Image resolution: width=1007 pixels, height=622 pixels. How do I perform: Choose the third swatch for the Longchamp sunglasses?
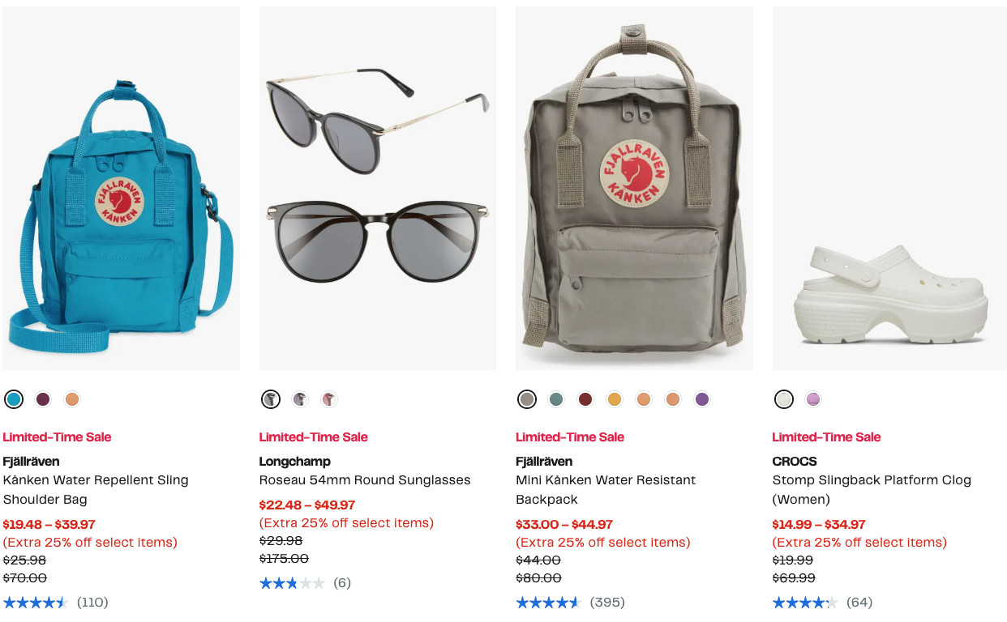(x=329, y=399)
